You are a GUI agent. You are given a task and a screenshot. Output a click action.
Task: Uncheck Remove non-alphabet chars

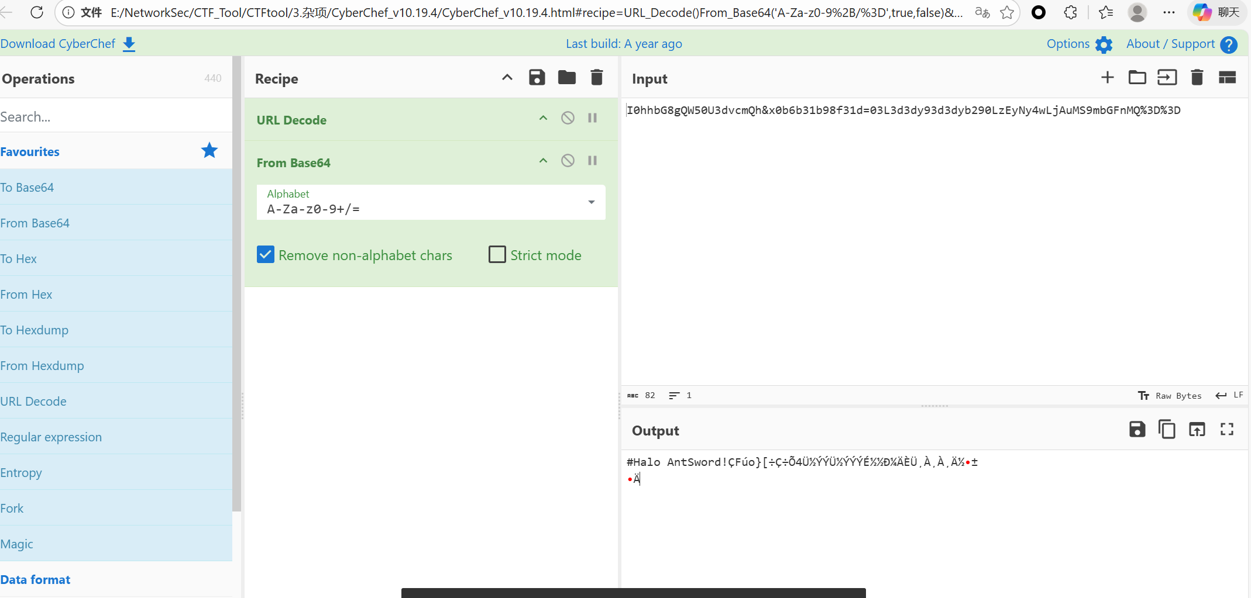(x=266, y=254)
